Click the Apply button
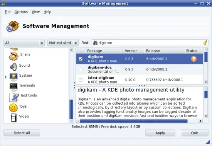Viewport: 212px width, 146px height. point(160,133)
